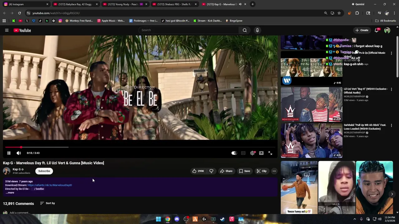
Task: Click the red playhead scrubber dot
Action: click(x=21, y=147)
